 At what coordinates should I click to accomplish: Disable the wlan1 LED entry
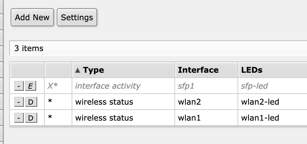click(x=30, y=118)
